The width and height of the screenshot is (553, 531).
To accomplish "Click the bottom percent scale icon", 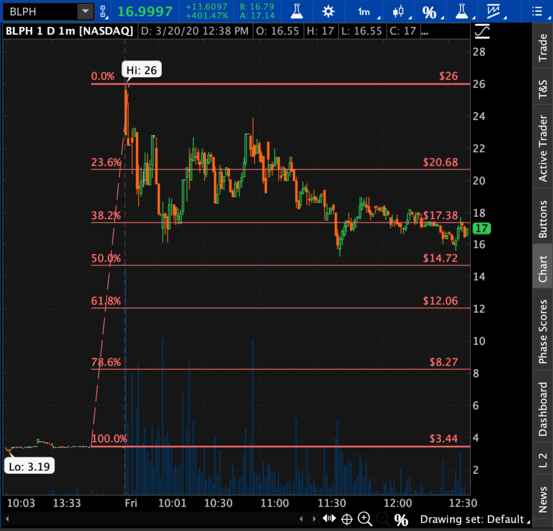I will [401, 520].
